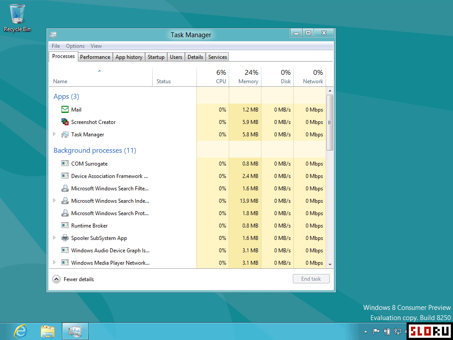
Task: Click the Windows Audio Device Graph icon
Action: [x=65, y=251]
